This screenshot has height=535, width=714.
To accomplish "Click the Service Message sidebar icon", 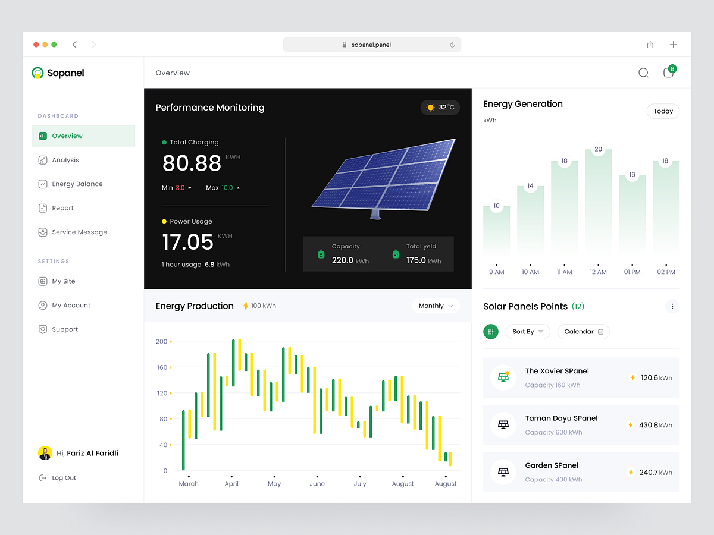I will pyautogui.click(x=42, y=232).
